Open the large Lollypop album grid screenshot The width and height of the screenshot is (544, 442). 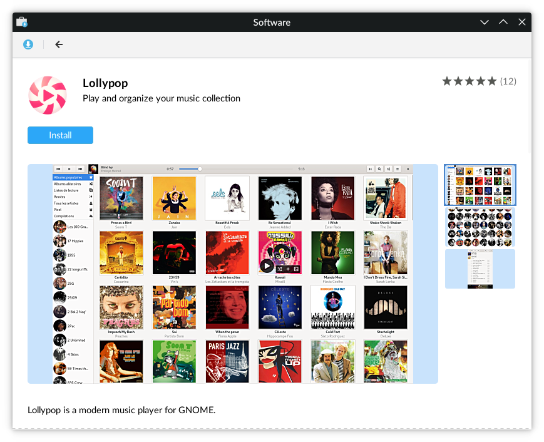(233, 274)
